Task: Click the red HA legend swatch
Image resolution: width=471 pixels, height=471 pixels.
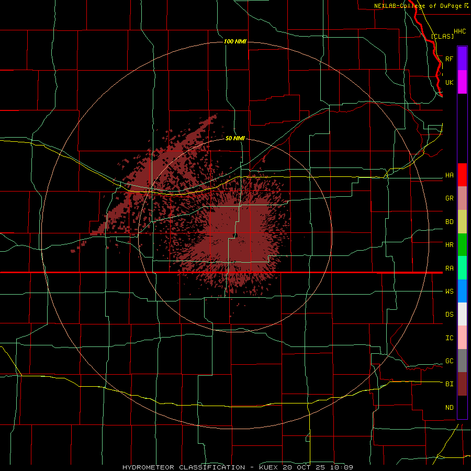Action: click(462, 175)
